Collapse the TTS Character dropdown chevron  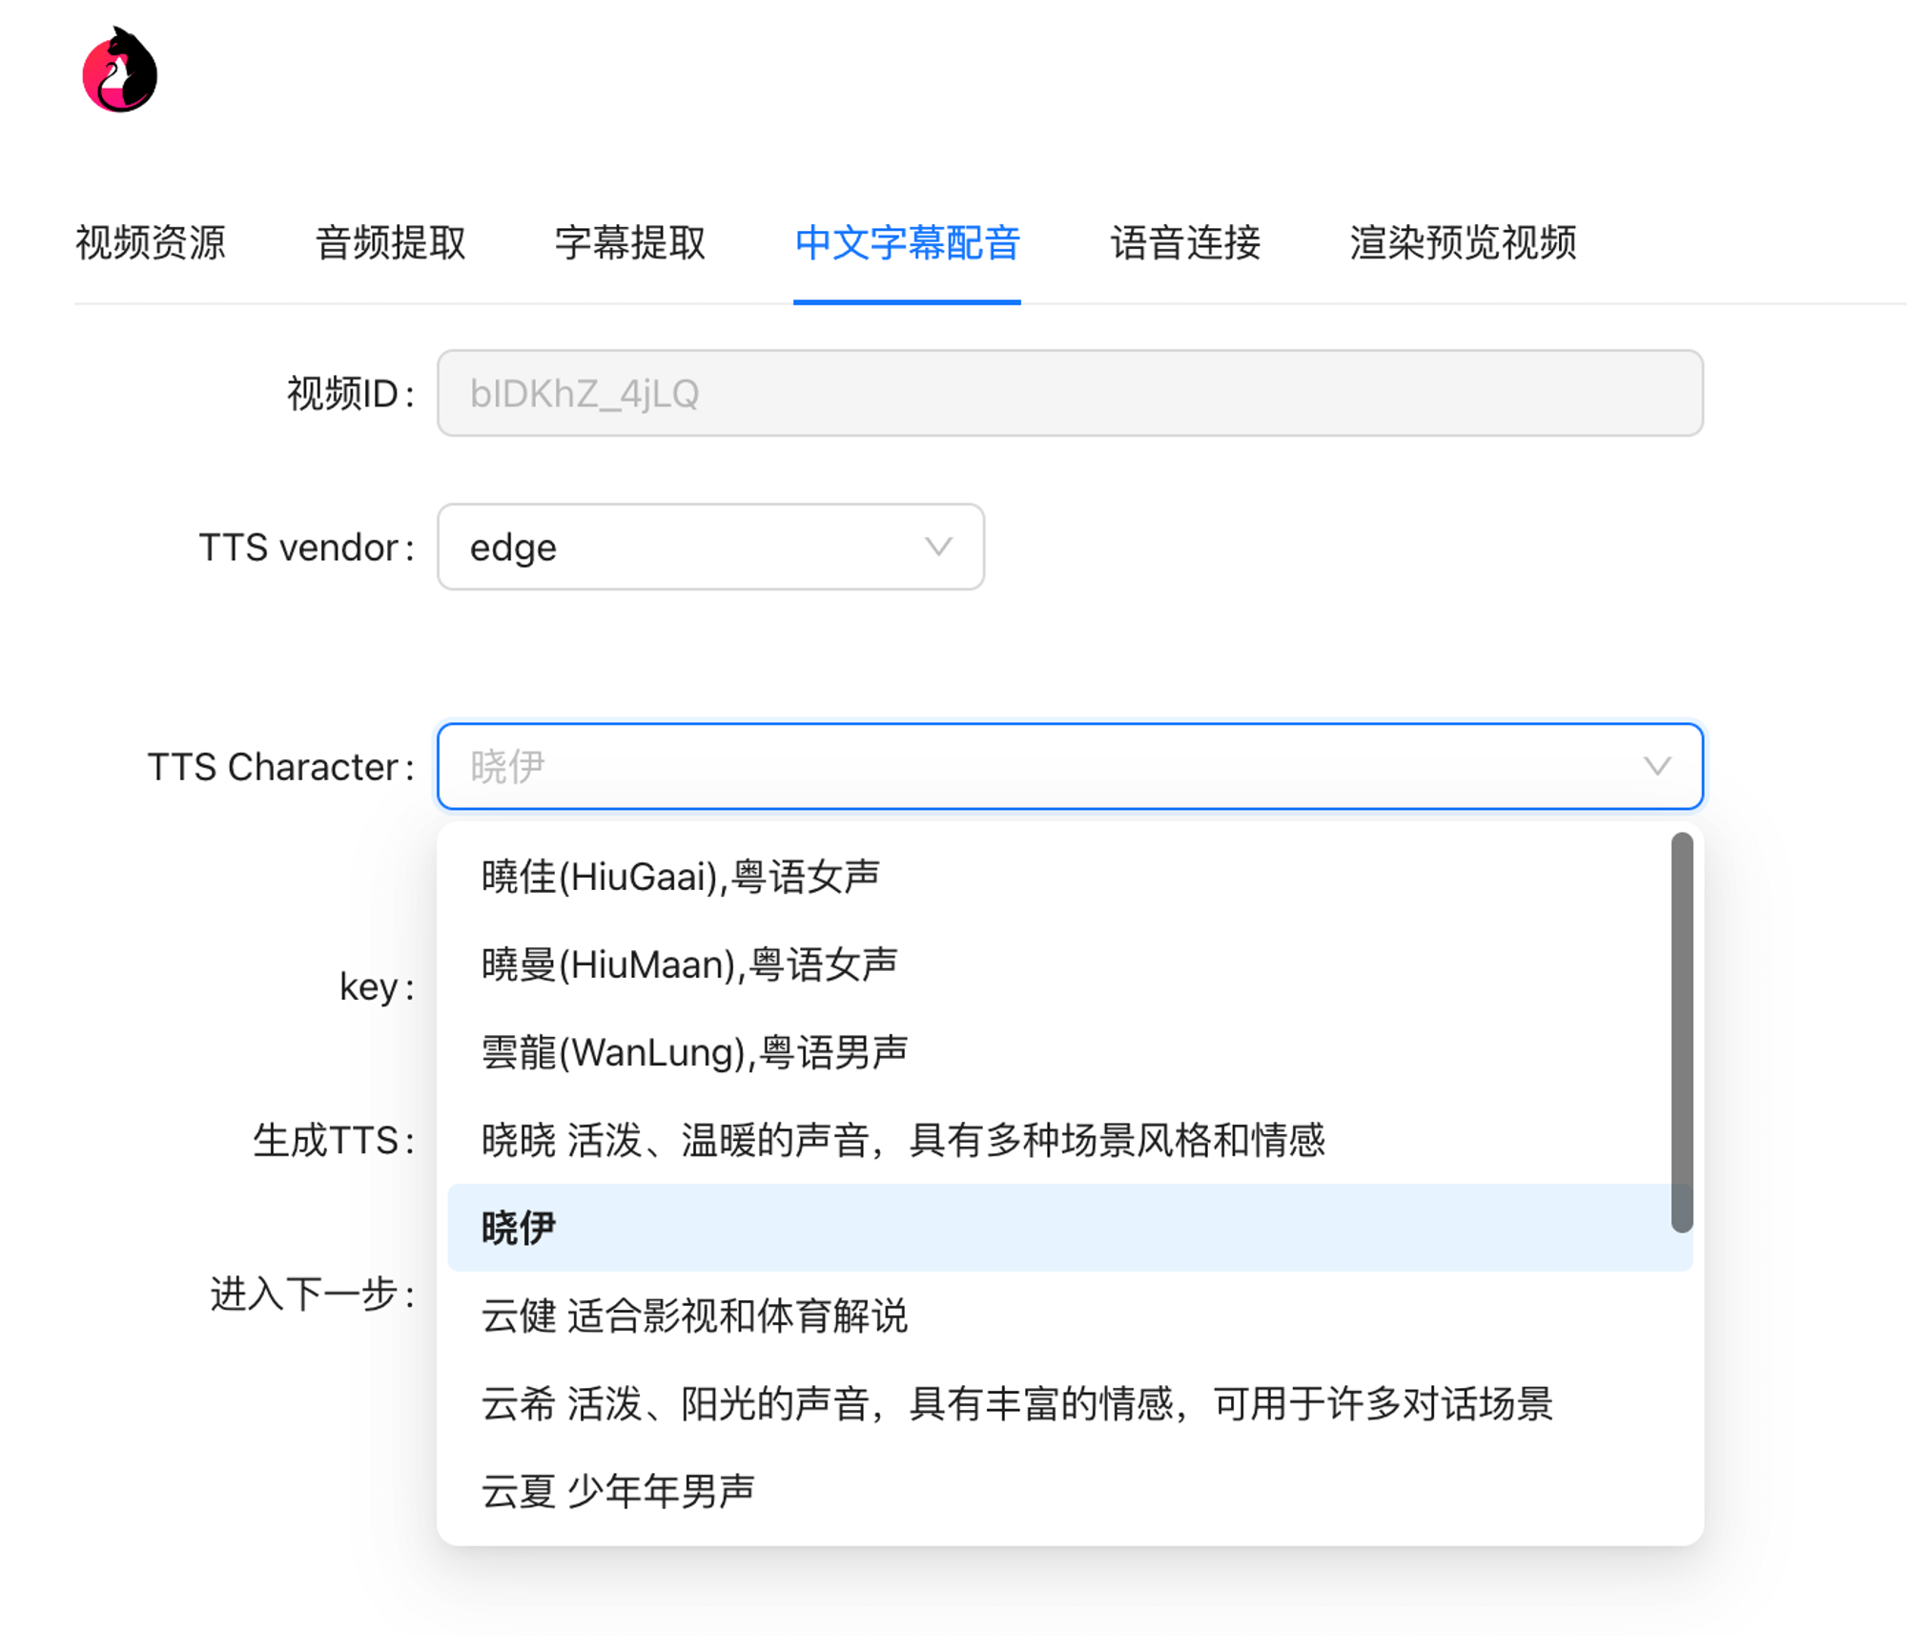(1657, 766)
